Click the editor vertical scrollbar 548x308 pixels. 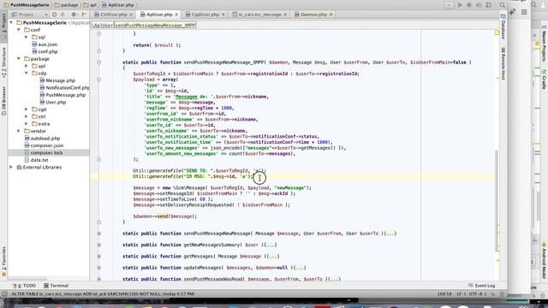[497, 201]
